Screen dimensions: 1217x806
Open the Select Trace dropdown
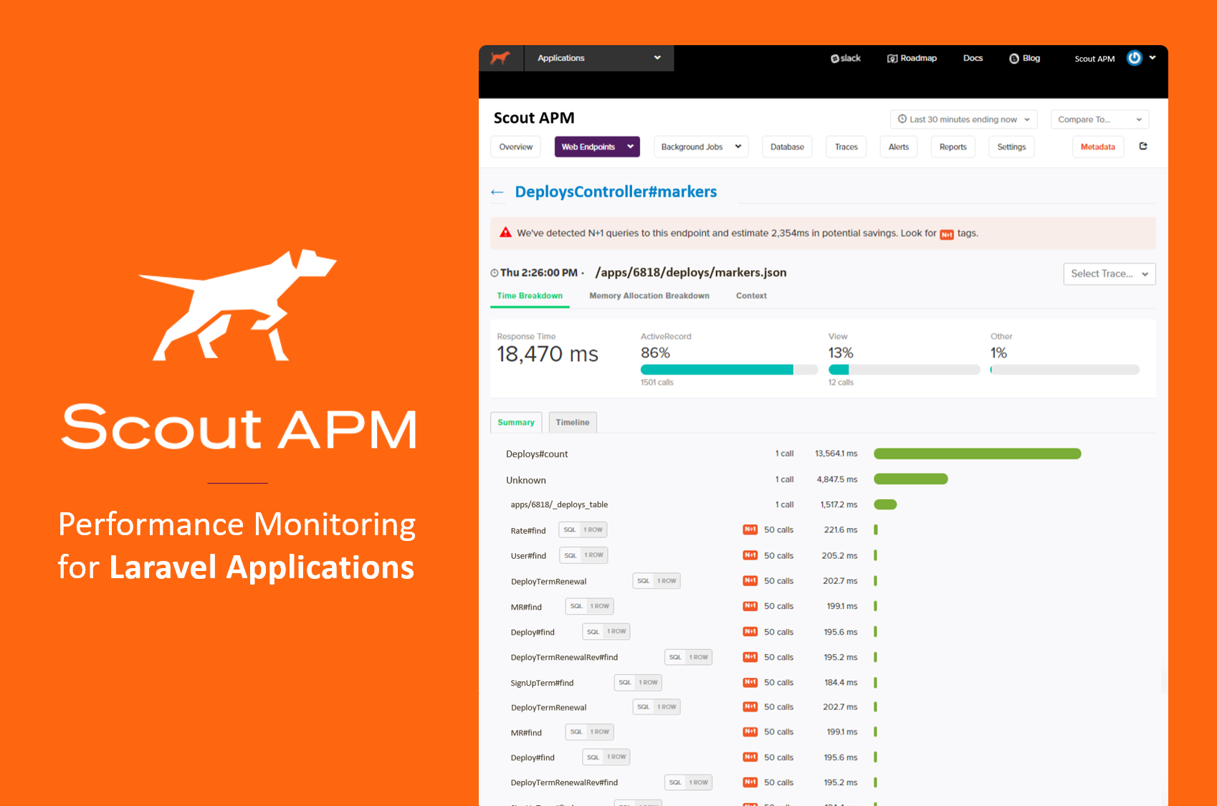tap(1109, 274)
